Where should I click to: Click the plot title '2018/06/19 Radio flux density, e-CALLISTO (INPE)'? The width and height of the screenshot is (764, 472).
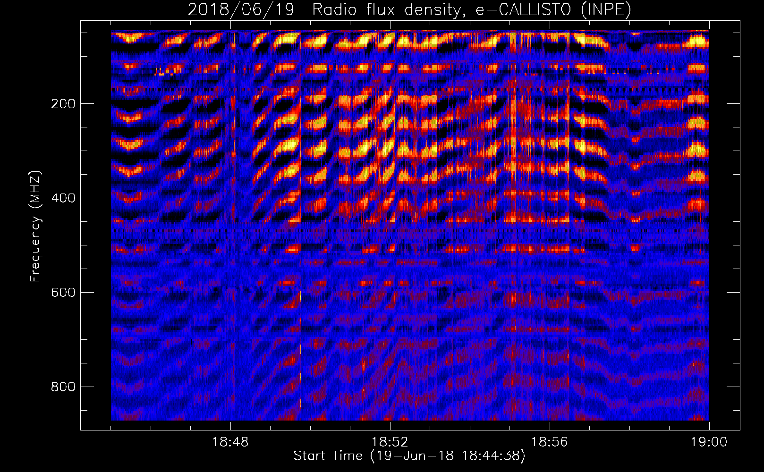pos(409,10)
